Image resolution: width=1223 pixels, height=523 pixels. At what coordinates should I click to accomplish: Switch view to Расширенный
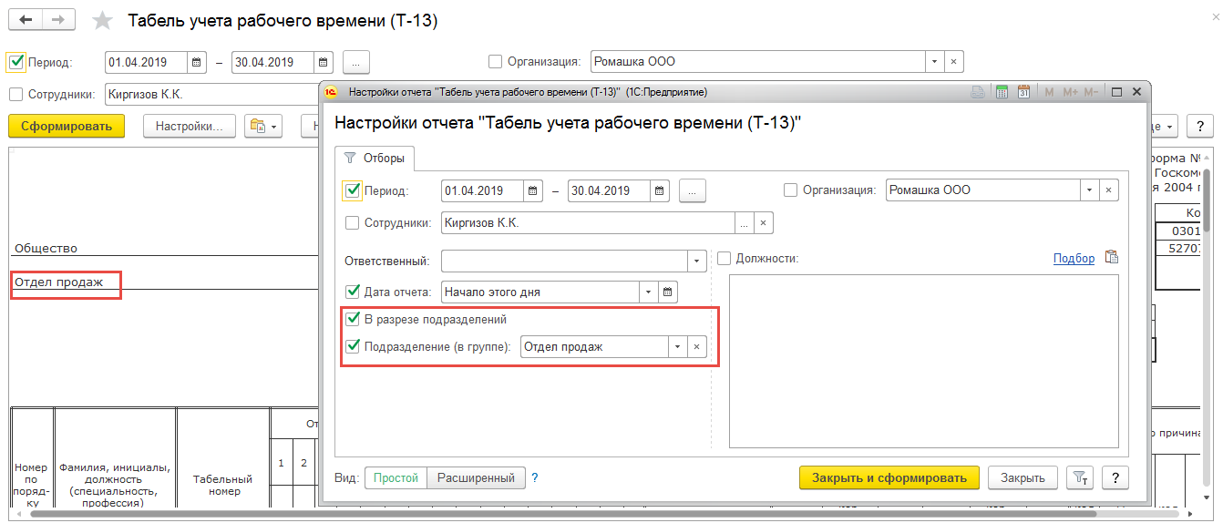[477, 478]
